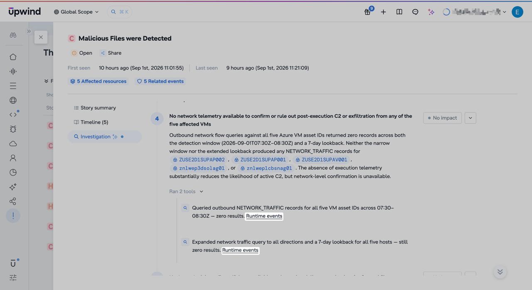
Task: Open the sparkle AI sidebar icon
Action: coord(13,187)
